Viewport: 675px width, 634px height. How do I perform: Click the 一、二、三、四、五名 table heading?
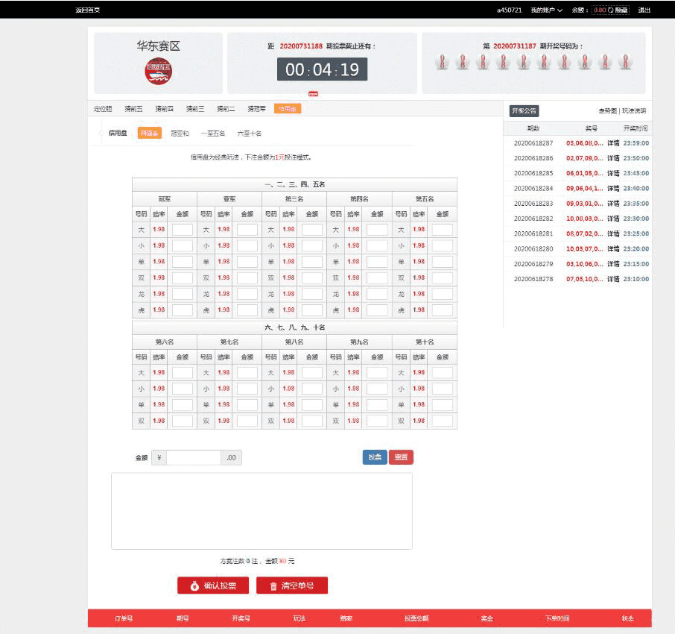pos(294,184)
